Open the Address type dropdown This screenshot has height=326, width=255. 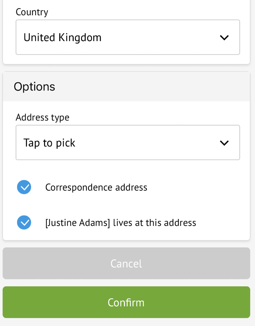(x=127, y=143)
